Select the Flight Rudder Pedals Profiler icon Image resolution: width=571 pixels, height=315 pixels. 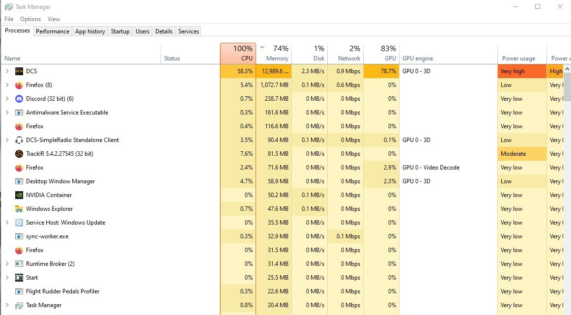(19, 291)
